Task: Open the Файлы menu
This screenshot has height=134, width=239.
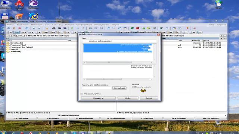Action: pyautogui.click(x=10, y=25)
